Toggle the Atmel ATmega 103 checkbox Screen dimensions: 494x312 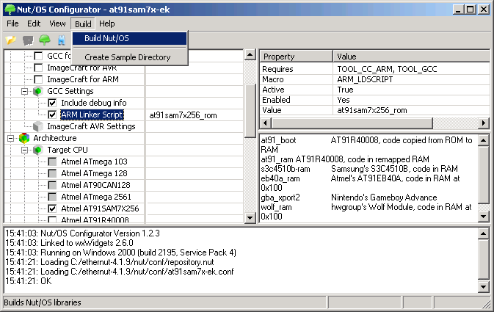[52, 162]
